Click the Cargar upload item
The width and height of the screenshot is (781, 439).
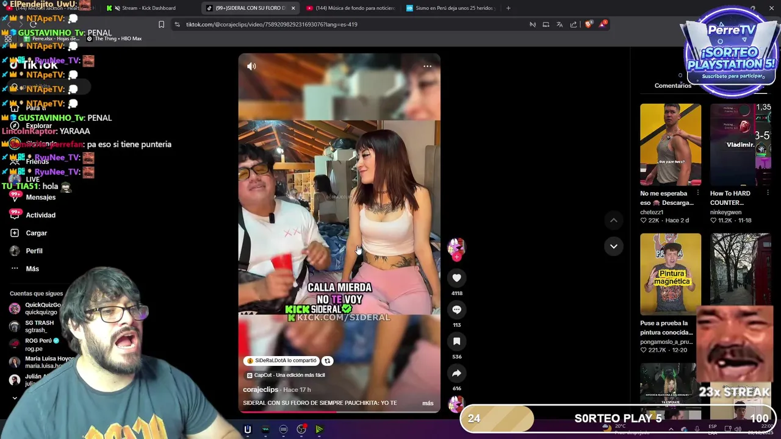(29, 233)
